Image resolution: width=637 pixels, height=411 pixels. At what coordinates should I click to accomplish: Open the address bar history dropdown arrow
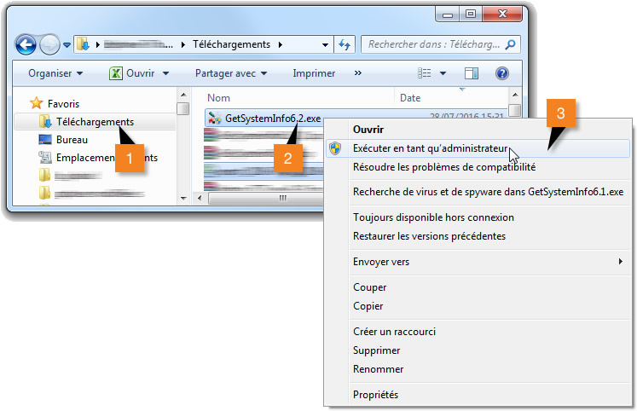(x=326, y=44)
